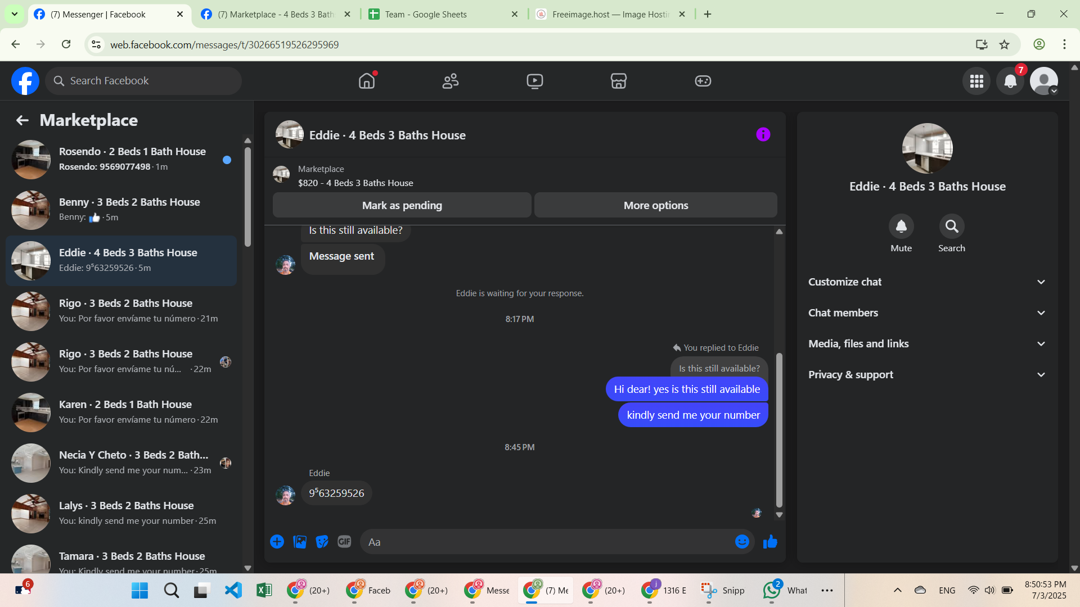Viewport: 1080px width, 607px height.
Task: Click the unread blue dot on Rosendo chat
Action: coord(227,160)
